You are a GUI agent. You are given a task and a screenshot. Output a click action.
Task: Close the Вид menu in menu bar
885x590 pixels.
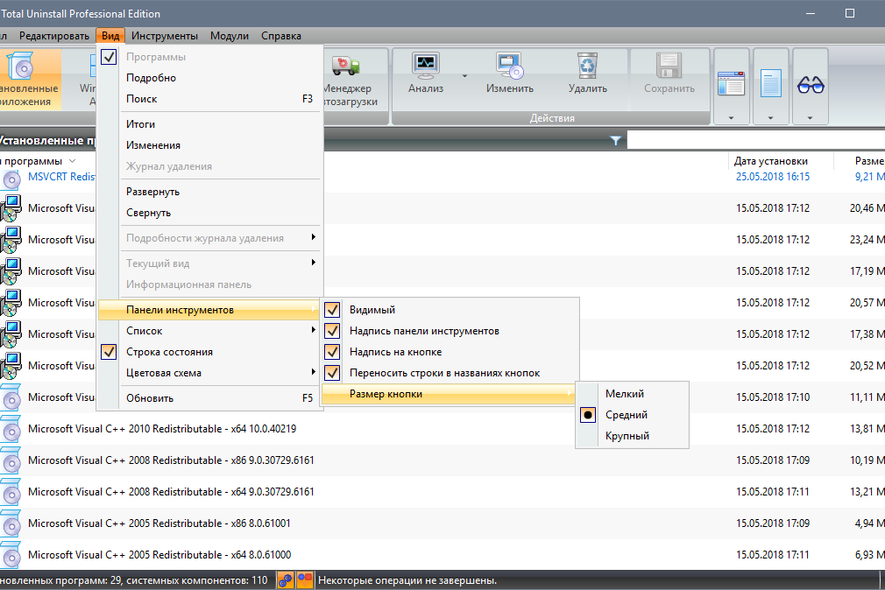110,36
